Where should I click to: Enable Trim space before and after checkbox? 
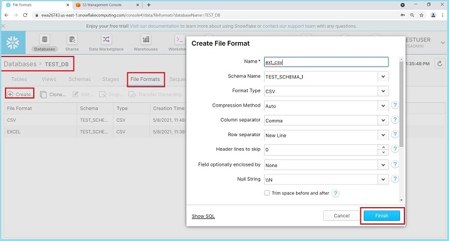pyautogui.click(x=267, y=193)
